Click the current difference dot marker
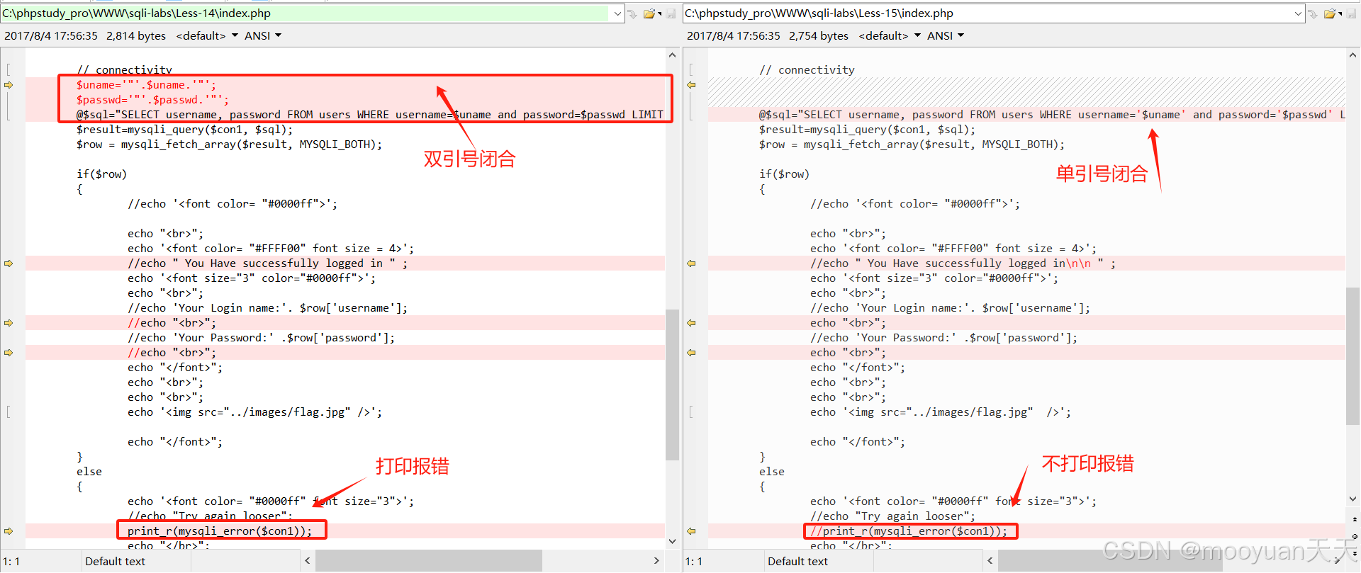Image resolution: width=1361 pixels, height=573 pixels. tap(1355, 536)
